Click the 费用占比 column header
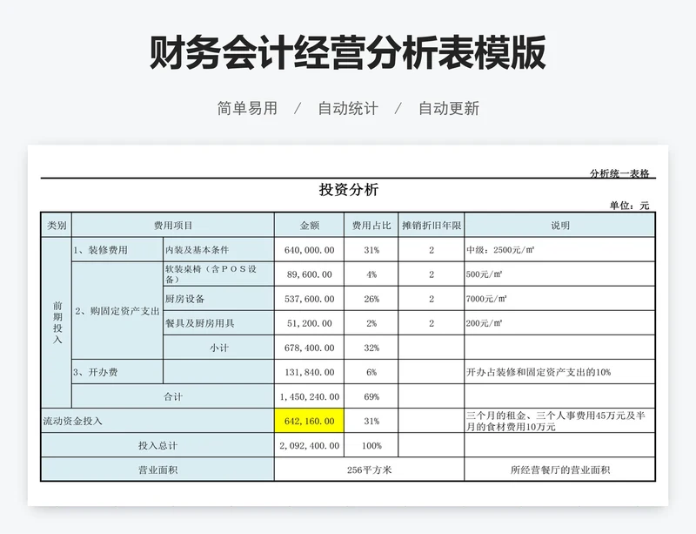The height and width of the screenshot is (534, 696). 371,225
